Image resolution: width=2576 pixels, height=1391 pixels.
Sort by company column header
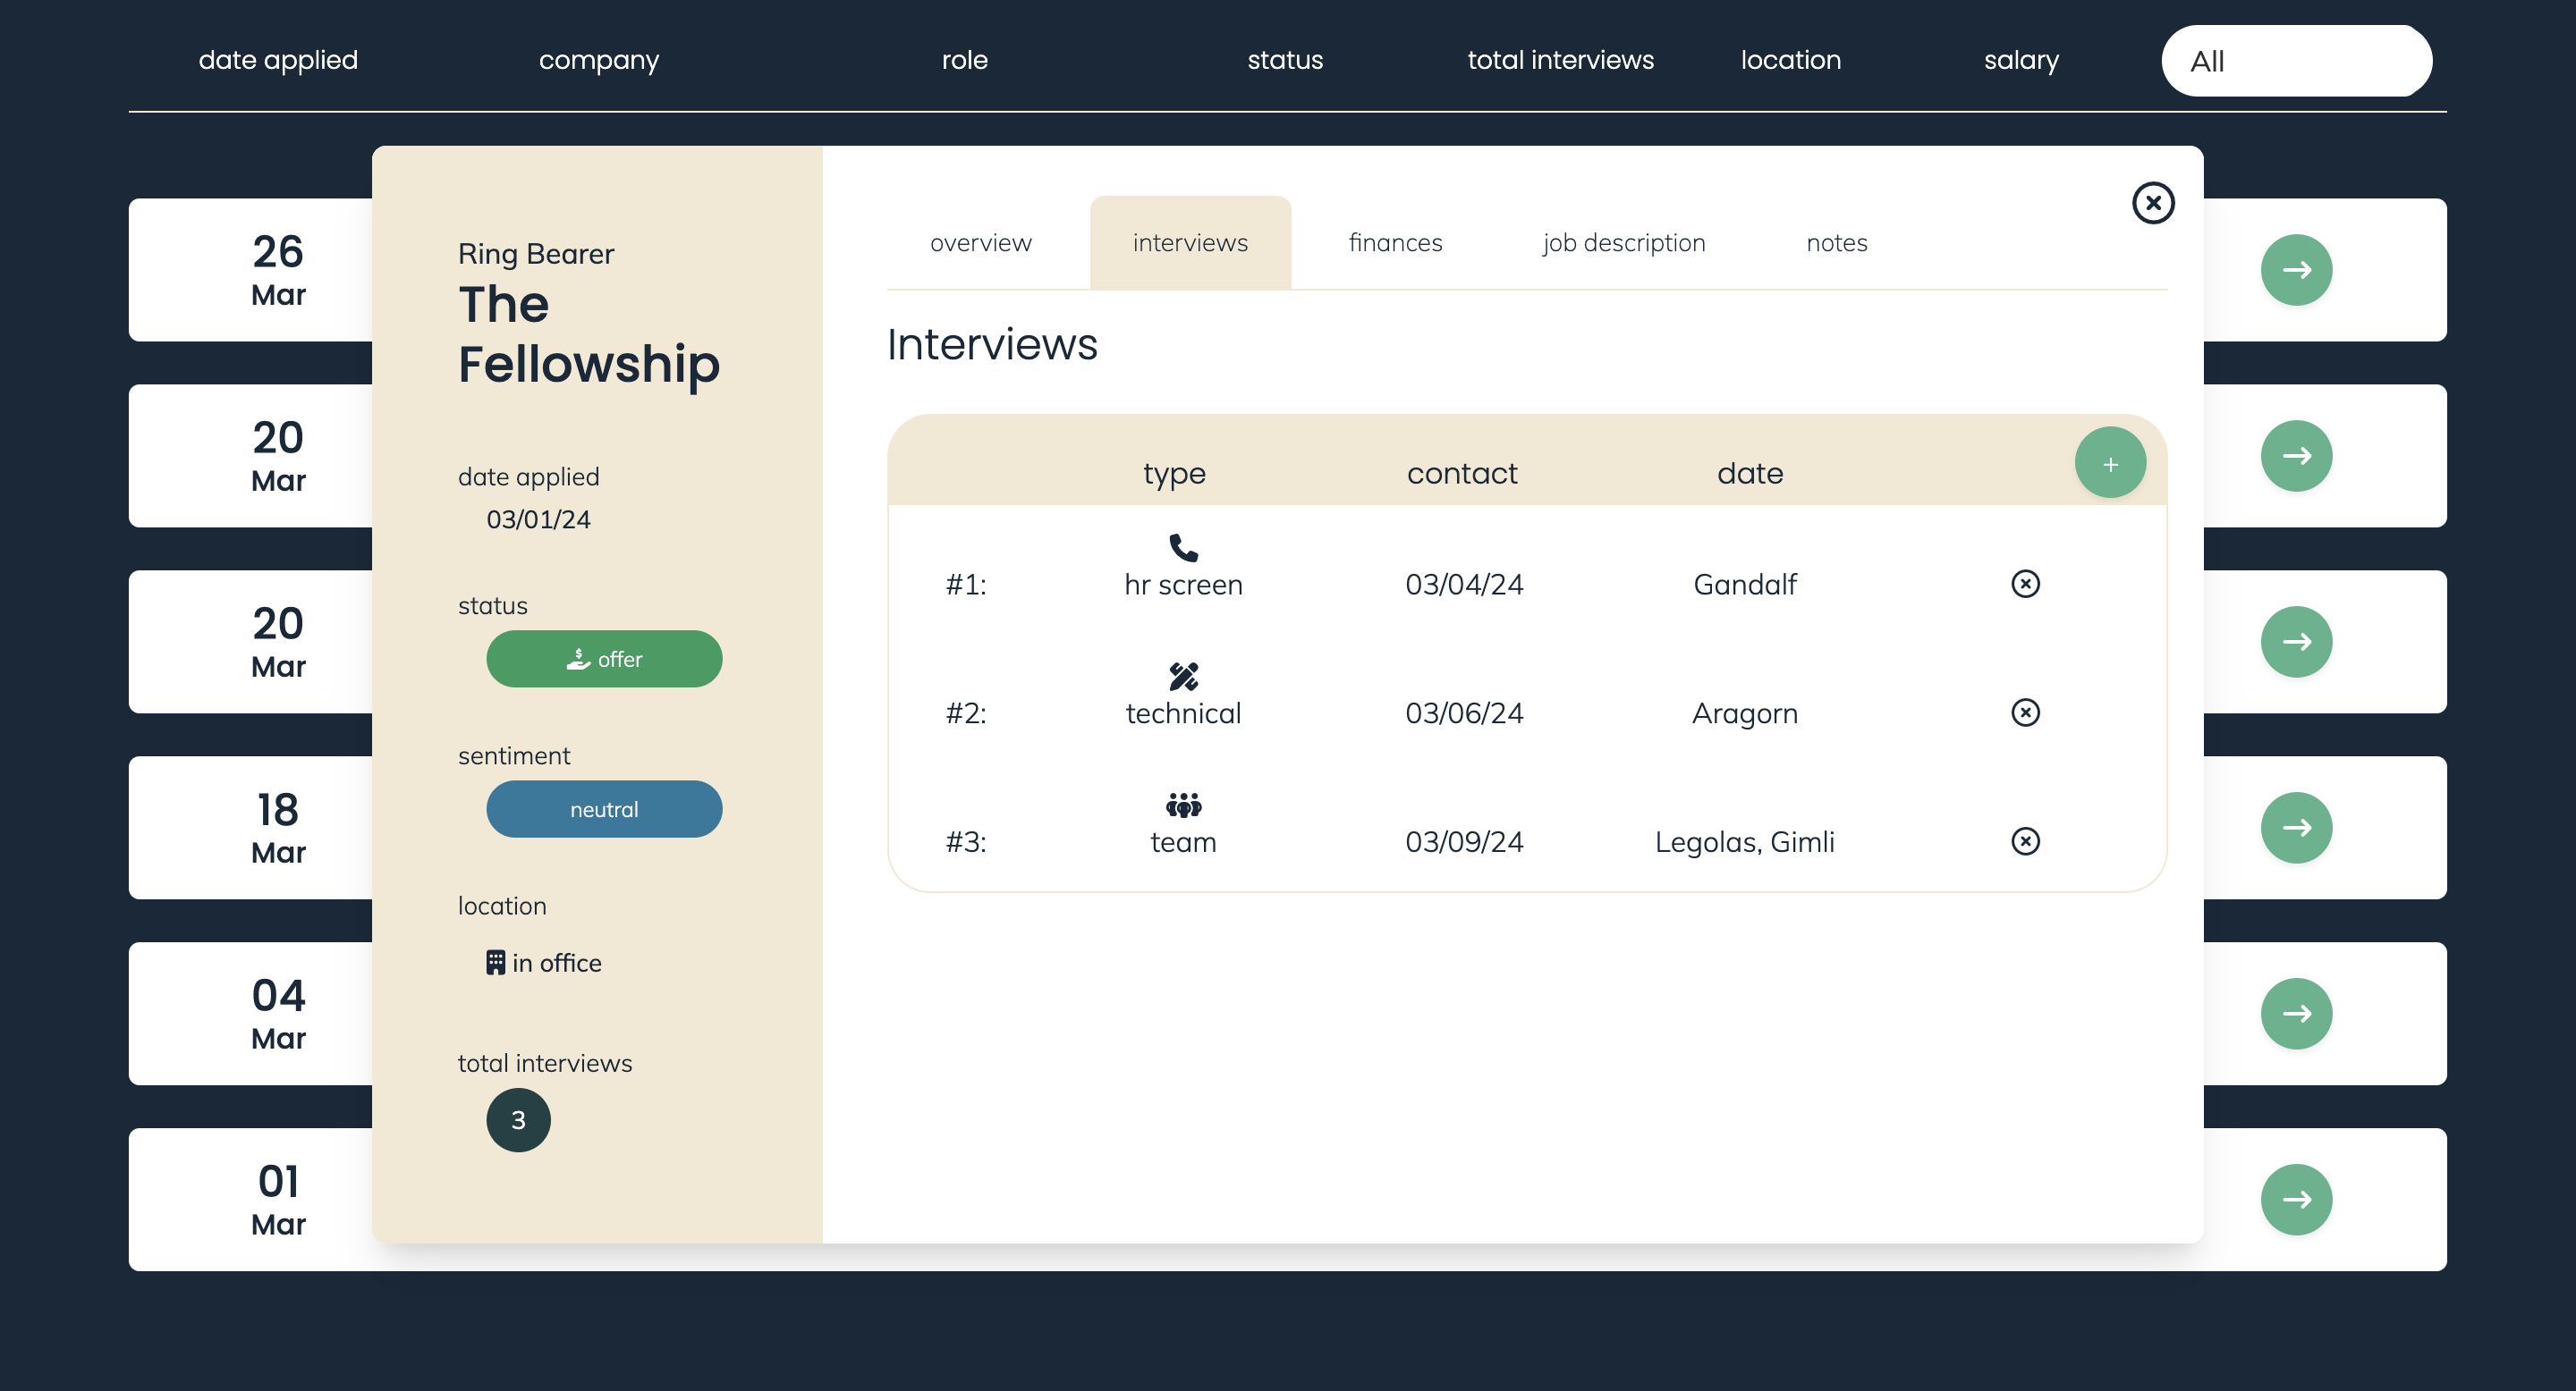coord(599,60)
